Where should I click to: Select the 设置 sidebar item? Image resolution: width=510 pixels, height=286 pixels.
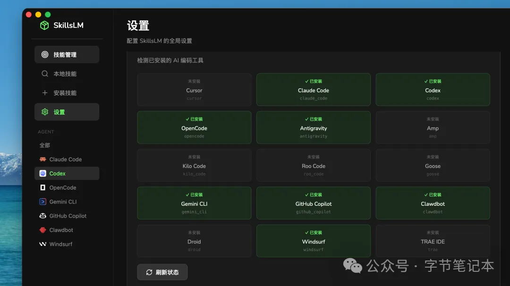pyautogui.click(x=67, y=112)
